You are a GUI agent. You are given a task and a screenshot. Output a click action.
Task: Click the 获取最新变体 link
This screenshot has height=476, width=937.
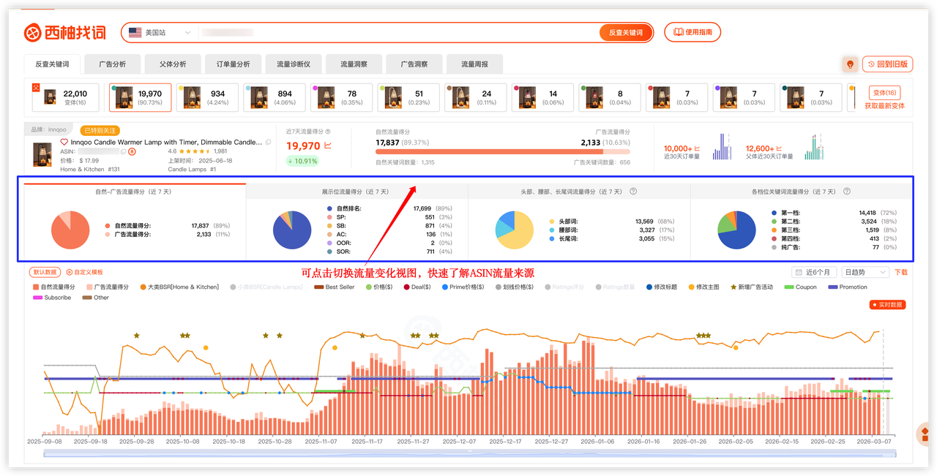(x=884, y=106)
